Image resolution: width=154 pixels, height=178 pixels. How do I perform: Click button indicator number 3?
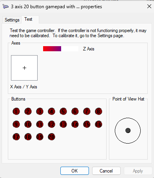coord(40,111)
